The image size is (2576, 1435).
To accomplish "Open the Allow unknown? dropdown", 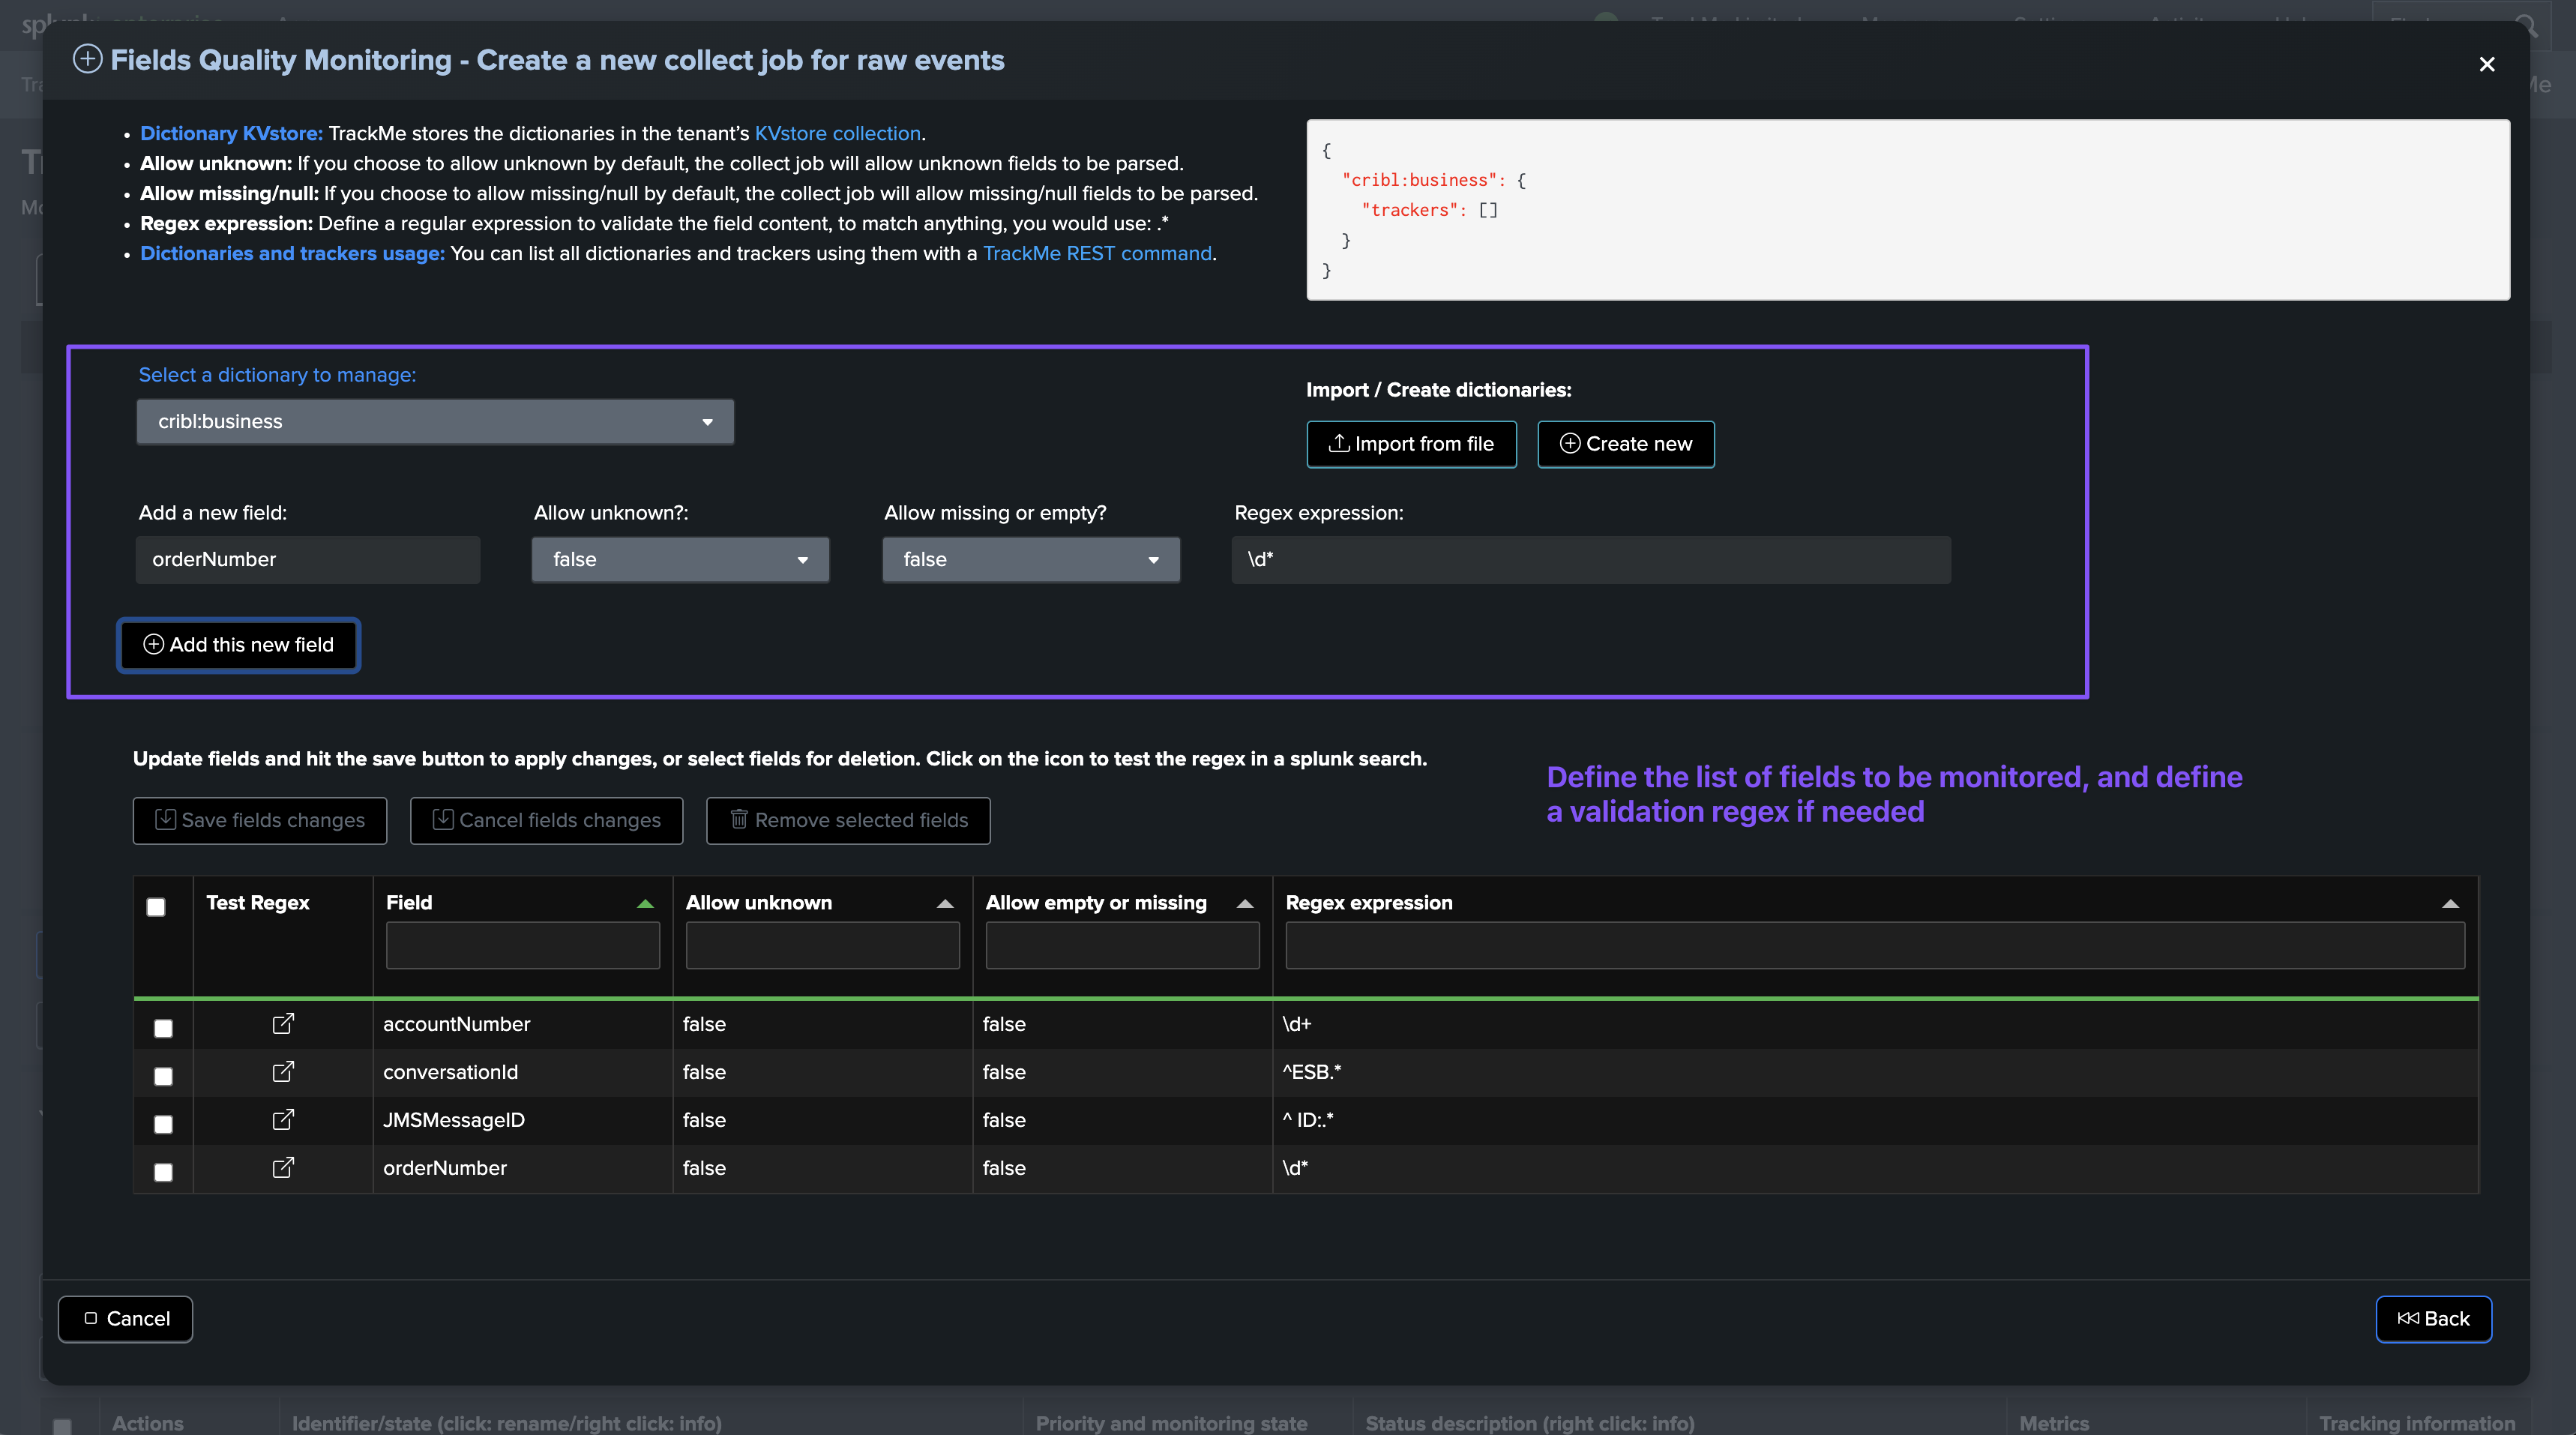I will [x=680, y=560].
